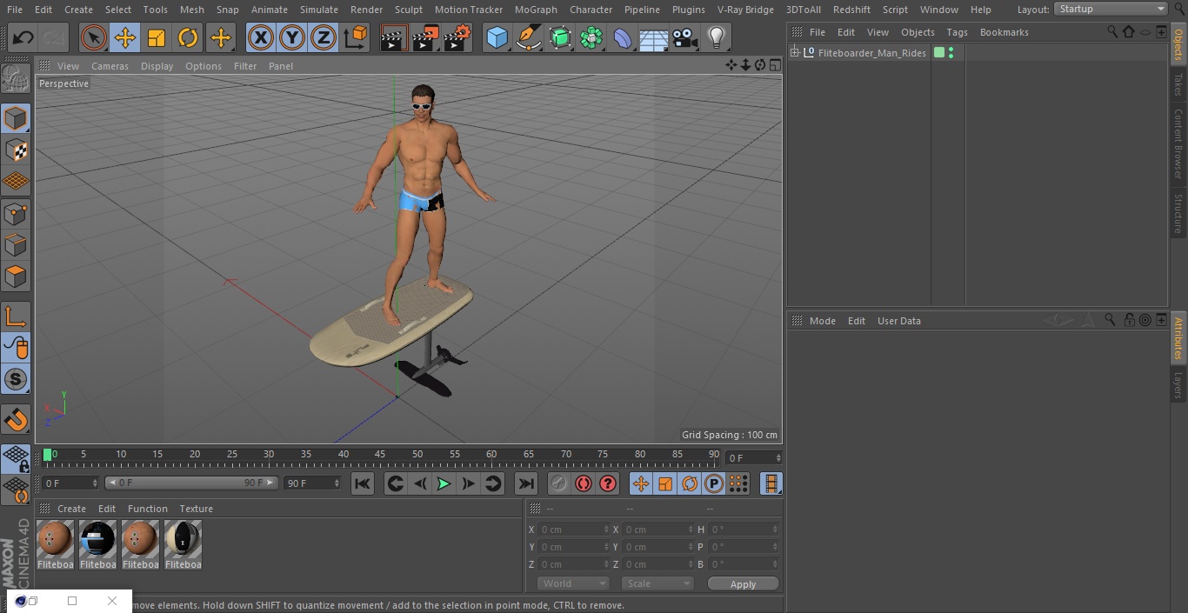Open the World coordinate dropdown

point(572,583)
